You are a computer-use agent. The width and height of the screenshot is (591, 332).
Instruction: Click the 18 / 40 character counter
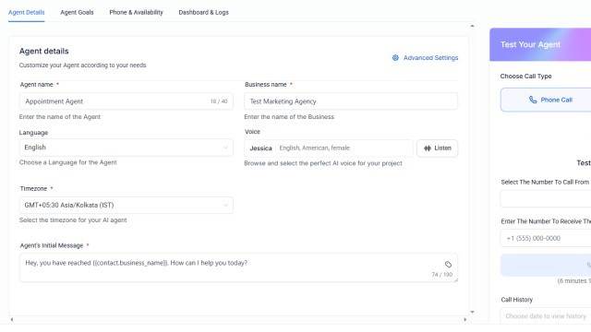219,101
